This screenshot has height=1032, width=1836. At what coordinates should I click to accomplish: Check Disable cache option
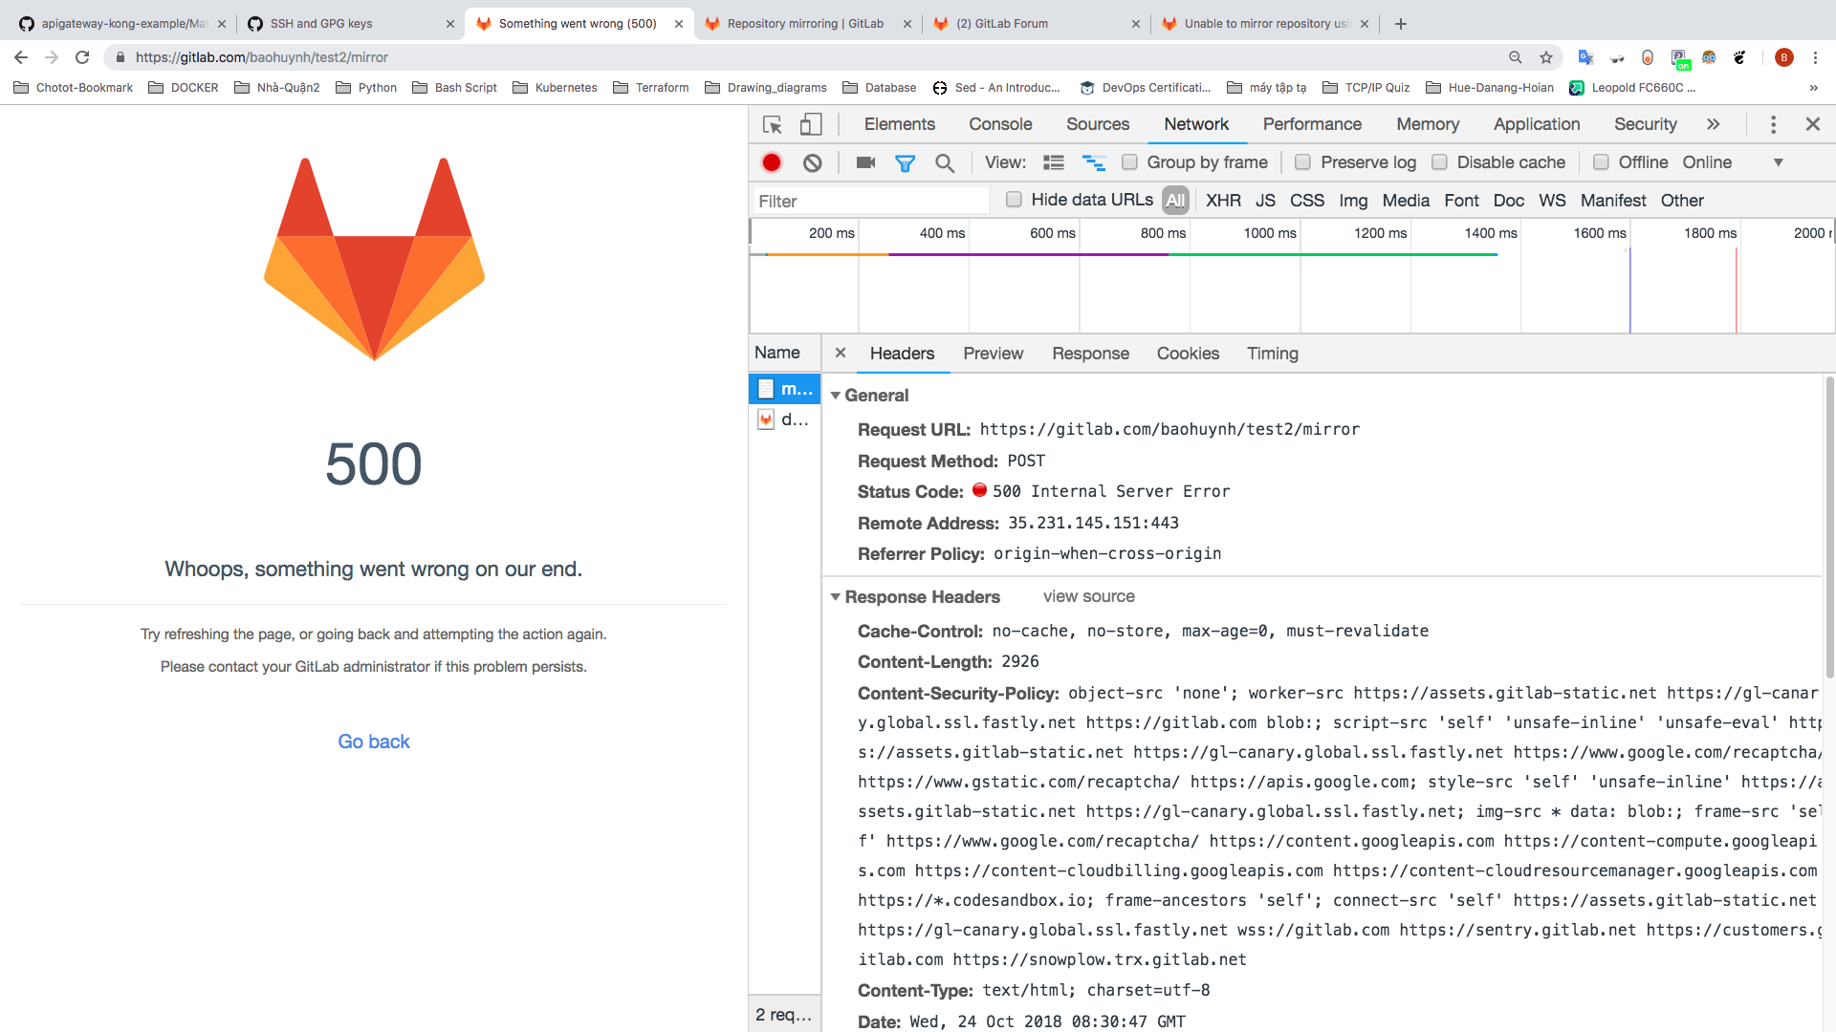click(1440, 162)
